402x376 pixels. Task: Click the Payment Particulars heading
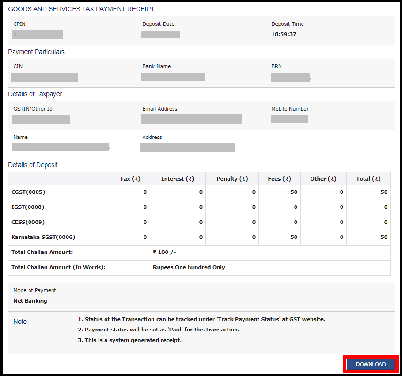37,52
